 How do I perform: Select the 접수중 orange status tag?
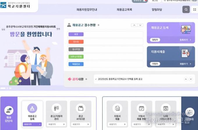[76, 42]
